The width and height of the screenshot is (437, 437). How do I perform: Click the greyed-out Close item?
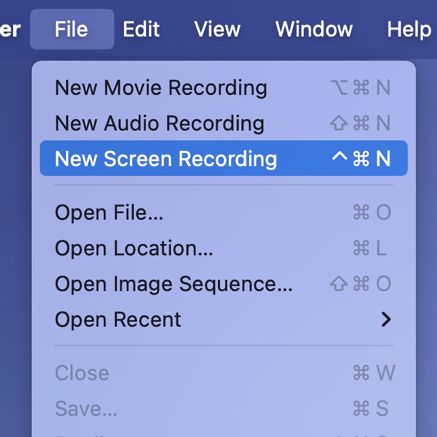coord(82,373)
